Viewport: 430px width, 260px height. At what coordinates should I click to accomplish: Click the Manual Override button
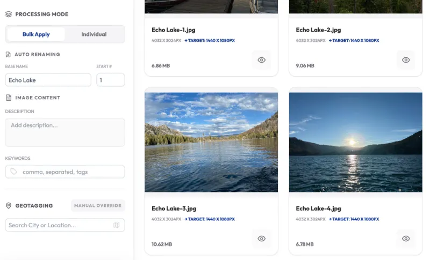[98, 206]
